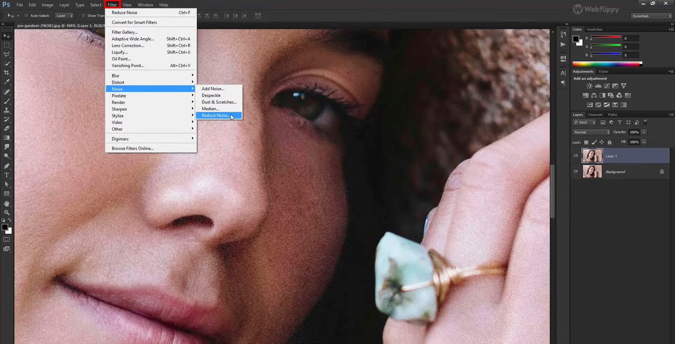Select the Zoom tool in the toolbox
This screenshot has height=344, width=675.
pyautogui.click(x=6, y=212)
